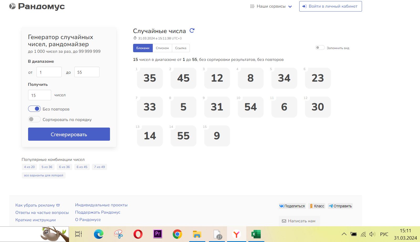The width and height of the screenshot is (420, 242).
Task: Click Войти в личный кабинет button
Action: [x=330, y=6]
